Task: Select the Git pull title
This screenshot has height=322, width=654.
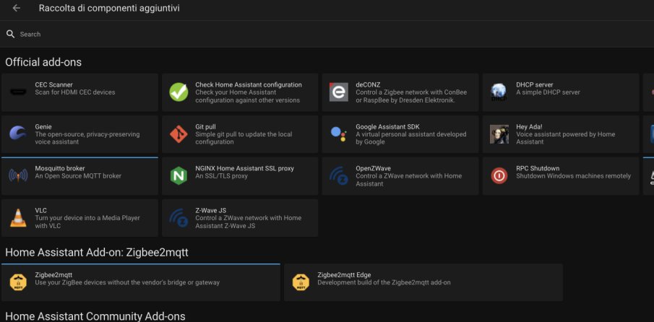Action: (x=206, y=126)
